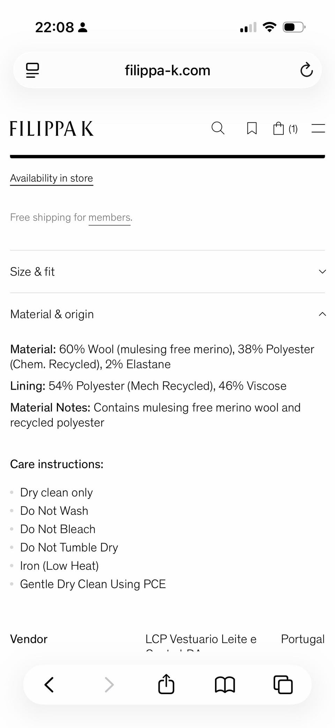The image size is (335, 728).
Task: Collapse Material & origin chevron
Action: 322,314
